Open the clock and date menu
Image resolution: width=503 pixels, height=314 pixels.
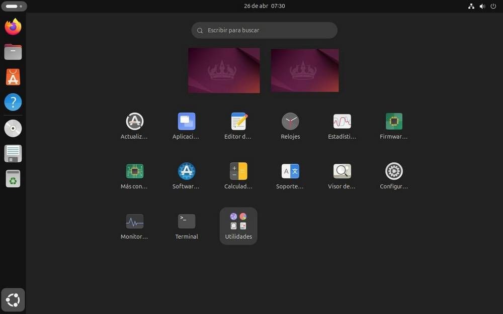coord(265,6)
